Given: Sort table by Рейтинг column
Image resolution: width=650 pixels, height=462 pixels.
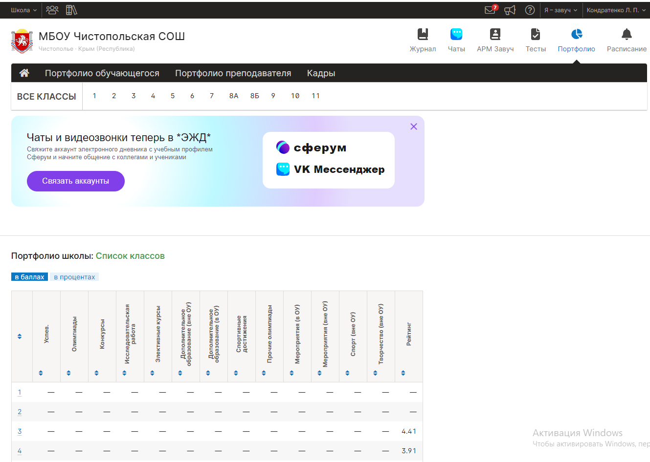Looking at the screenshot, I should coord(403,373).
